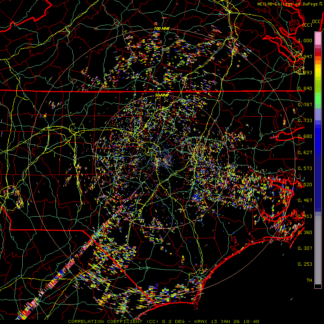
Task: Click the 0.253 scale value
Action: pos(305,264)
